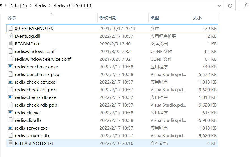This screenshot has height=157, width=250.
Task: Click the redis-server.pdb file icon
Action: click(x=10, y=135)
